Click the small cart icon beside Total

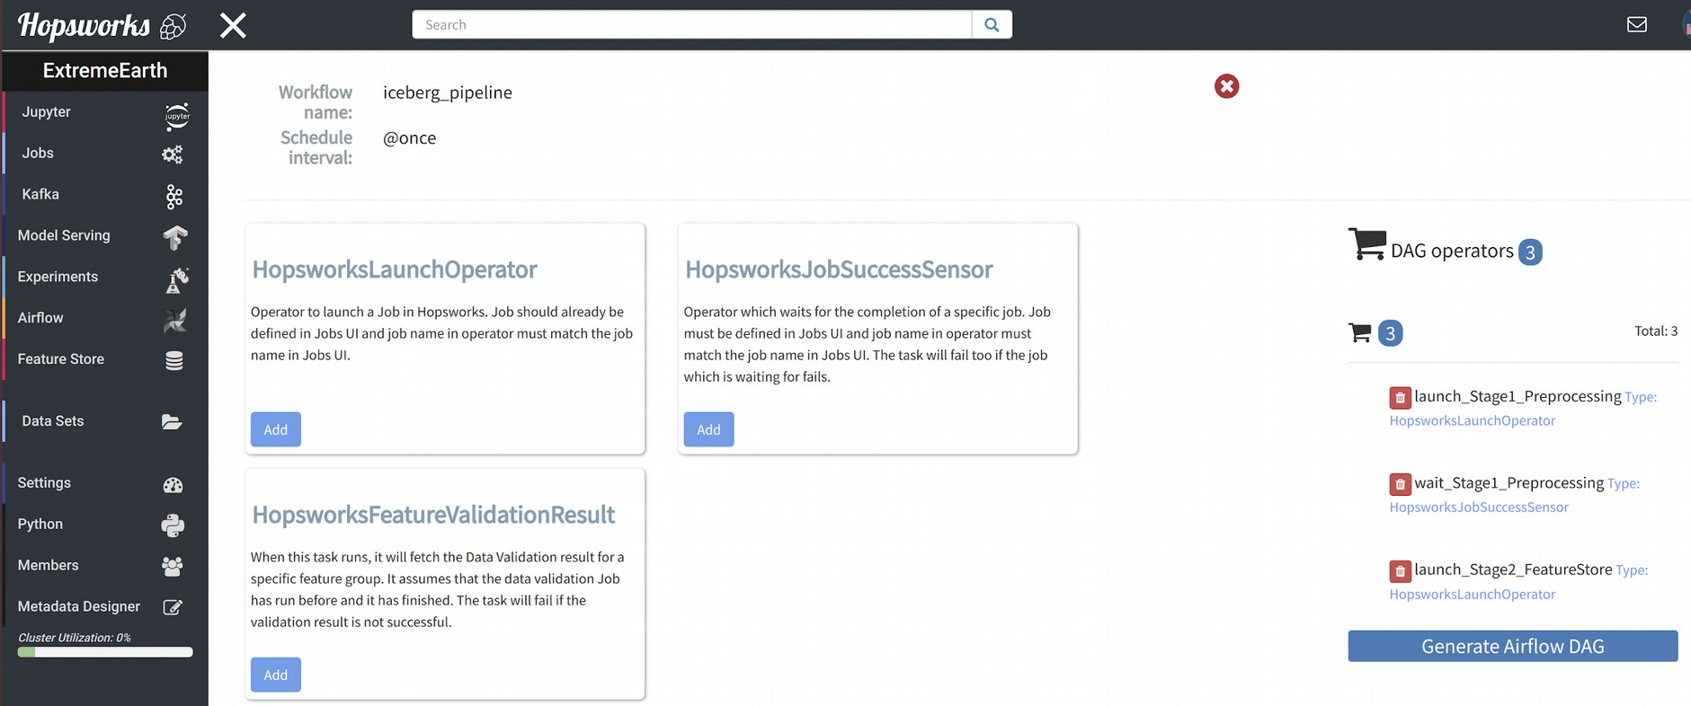pos(1360,333)
